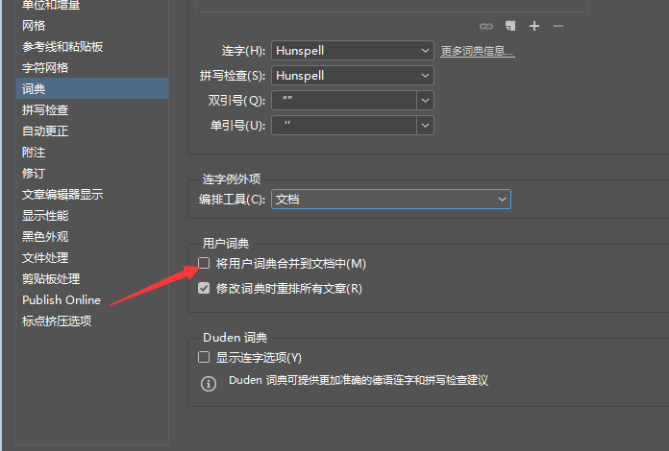Click inside the 双引号 text field
This screenshot has height=451, width=669.
tap(343, 100)
